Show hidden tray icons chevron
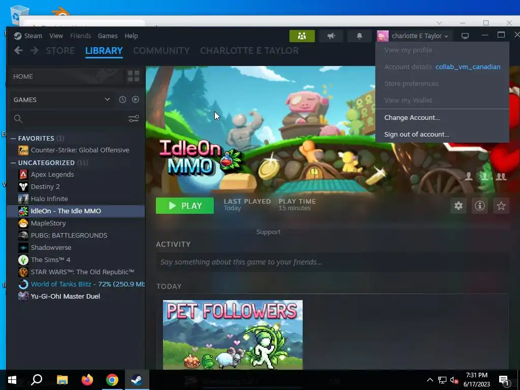This screenshot has width=520, height=390. [x=430, y=380]
